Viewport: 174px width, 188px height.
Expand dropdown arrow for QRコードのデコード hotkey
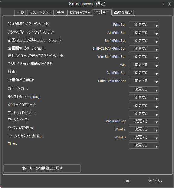point(156,107)
